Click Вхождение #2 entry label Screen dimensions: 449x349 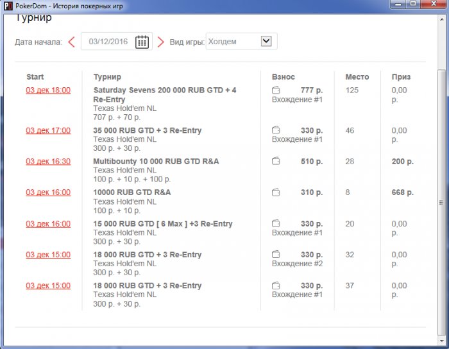tap(297, 264)
